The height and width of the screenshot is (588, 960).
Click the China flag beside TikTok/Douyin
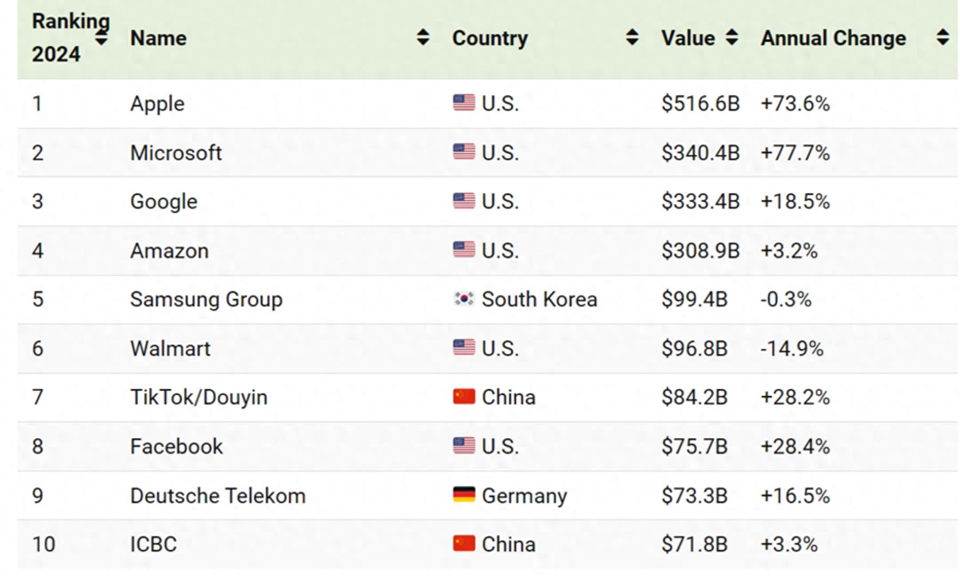coord(464,397)
